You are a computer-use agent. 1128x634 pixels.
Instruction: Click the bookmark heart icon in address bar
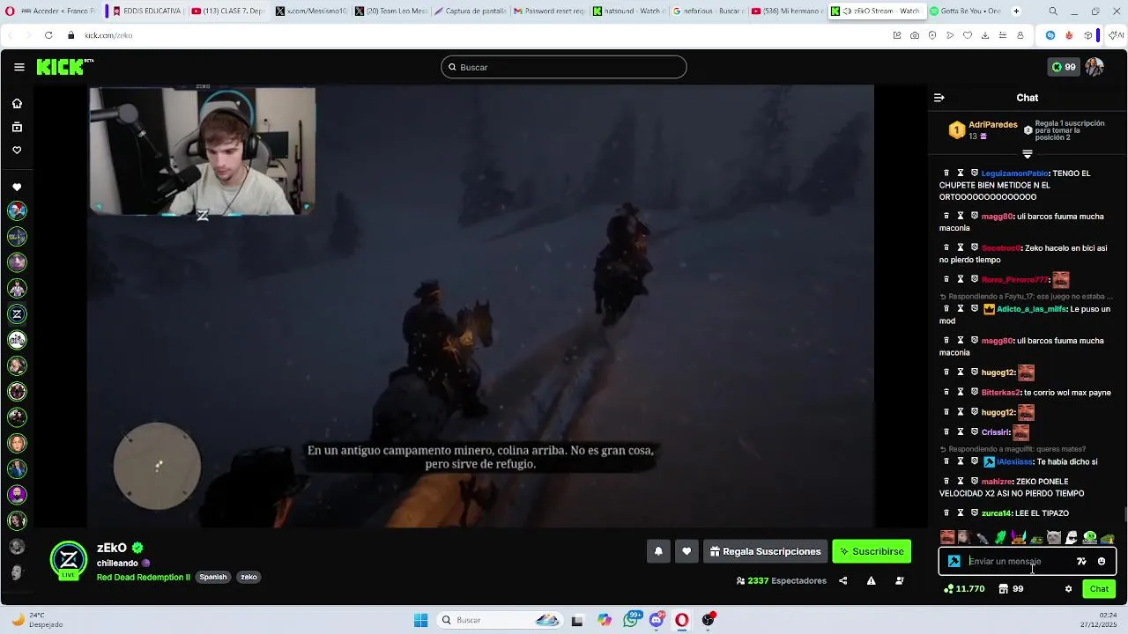[x=968, y=35]
